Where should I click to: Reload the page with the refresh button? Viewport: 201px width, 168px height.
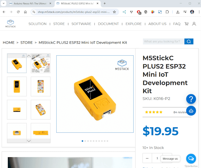18,12
